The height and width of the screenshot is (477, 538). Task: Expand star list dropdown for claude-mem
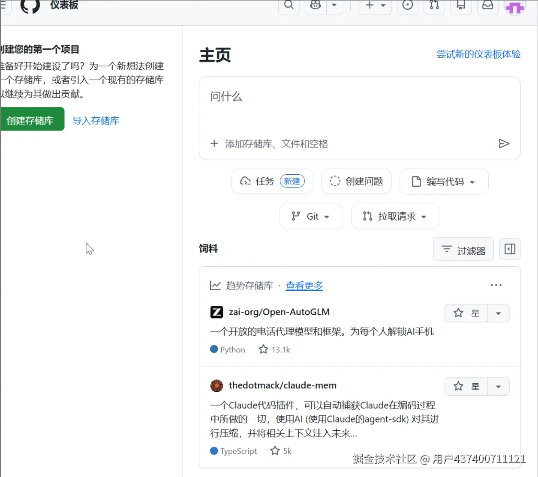pos(498,386)
